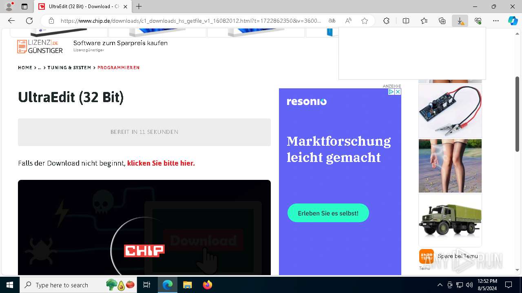Click 'klicken Sie bitte hier' link

(161, 163)
